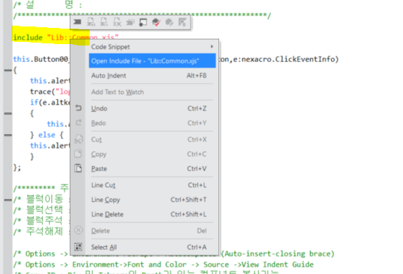Choose Line Cut from context menu
Image resolution: width=403 pixels, height=274 pixels.
pyautogui.click(x=152, y=185)
